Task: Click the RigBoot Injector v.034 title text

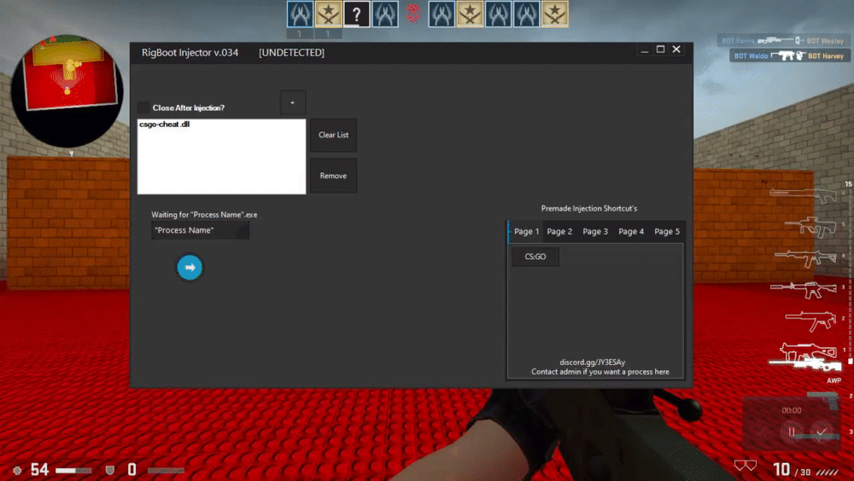Action: point(190,53)
